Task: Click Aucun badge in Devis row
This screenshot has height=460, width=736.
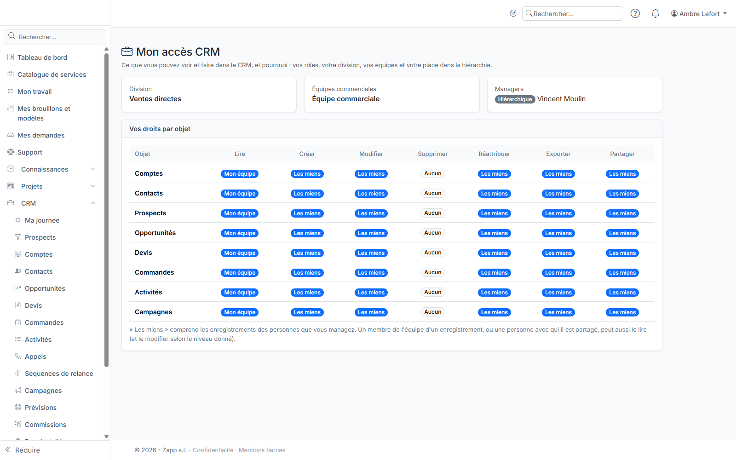Action: pos(432,253)
